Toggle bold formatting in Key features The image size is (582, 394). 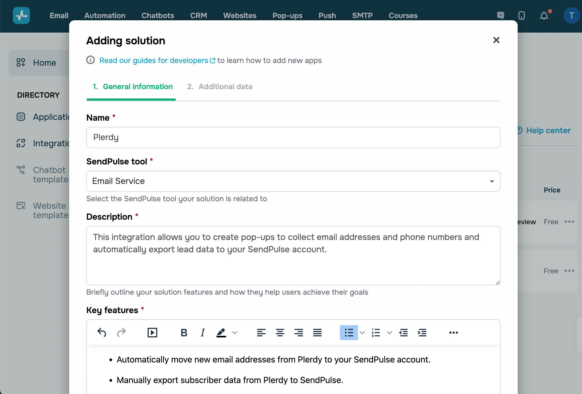click(184, 333)
